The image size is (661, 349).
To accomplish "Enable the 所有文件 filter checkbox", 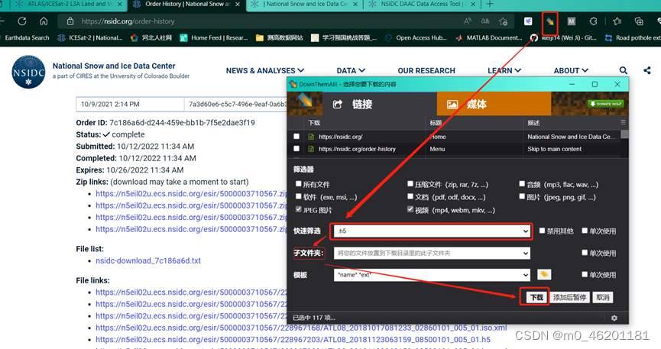I will pyautogui.click(x=299, y=184).
